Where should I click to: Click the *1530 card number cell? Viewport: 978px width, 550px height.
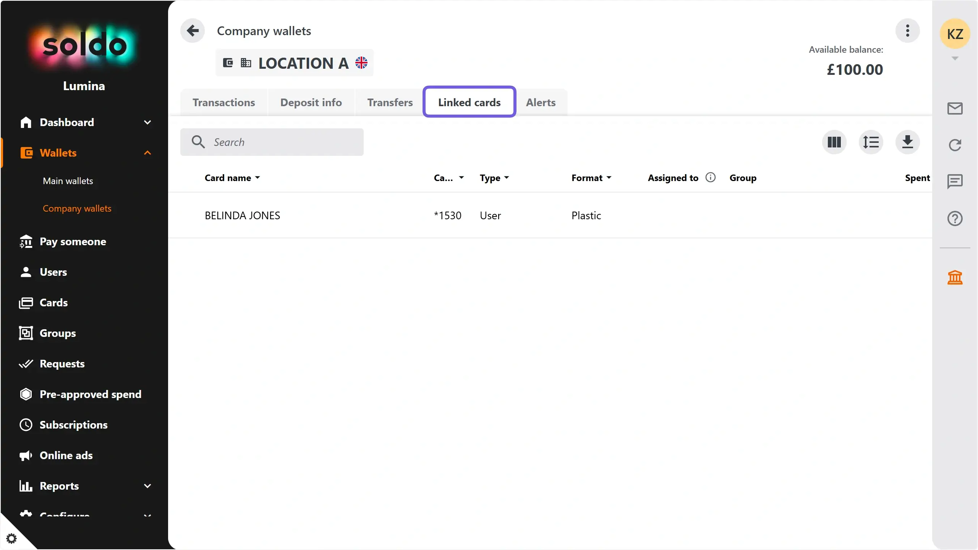[447, 215]
